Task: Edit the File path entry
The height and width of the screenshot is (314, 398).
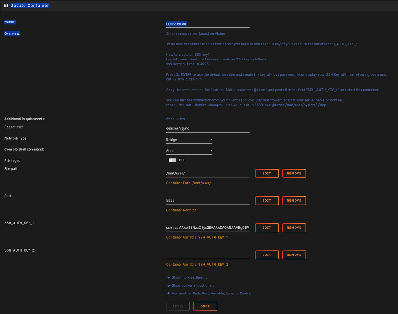Action: pos(267,174)
